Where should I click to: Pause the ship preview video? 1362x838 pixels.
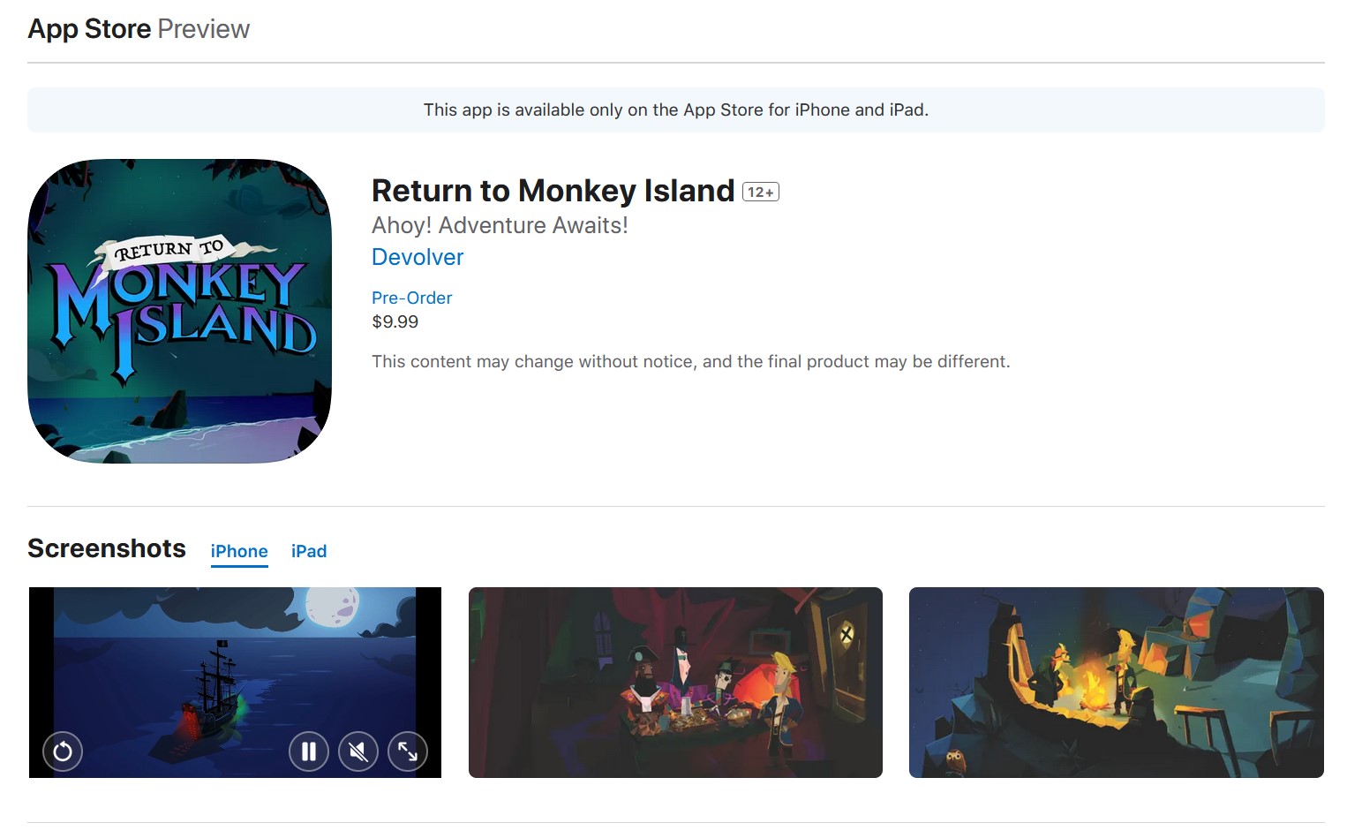coord(309,751)
